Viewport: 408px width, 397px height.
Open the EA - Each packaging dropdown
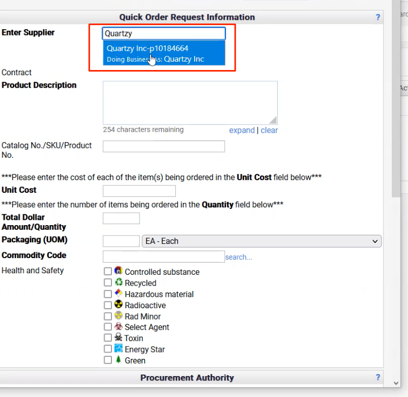(x=262, y=241)
